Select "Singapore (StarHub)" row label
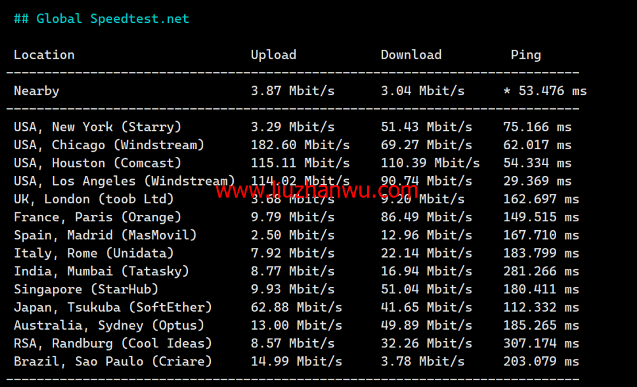The width and height of the screenshot is (637, 387). [x=86, y=289]
